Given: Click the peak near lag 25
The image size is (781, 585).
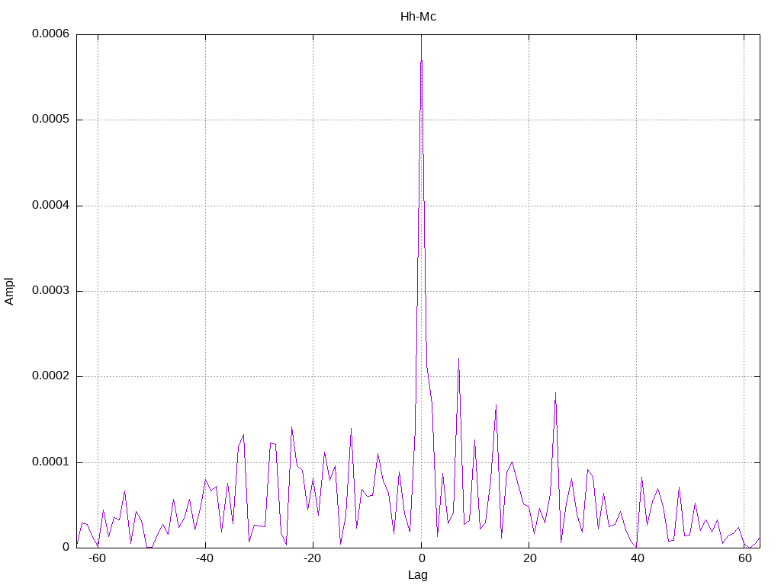Looking at the screenshot, I should click(x=555, y=394).
